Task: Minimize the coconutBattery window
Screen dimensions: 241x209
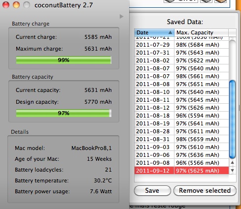Action: point(16,5)
